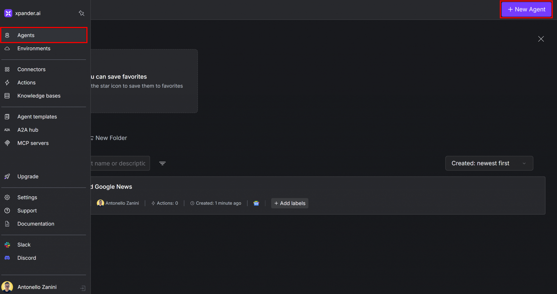Select the Agent templates icon

click(7, 116)
